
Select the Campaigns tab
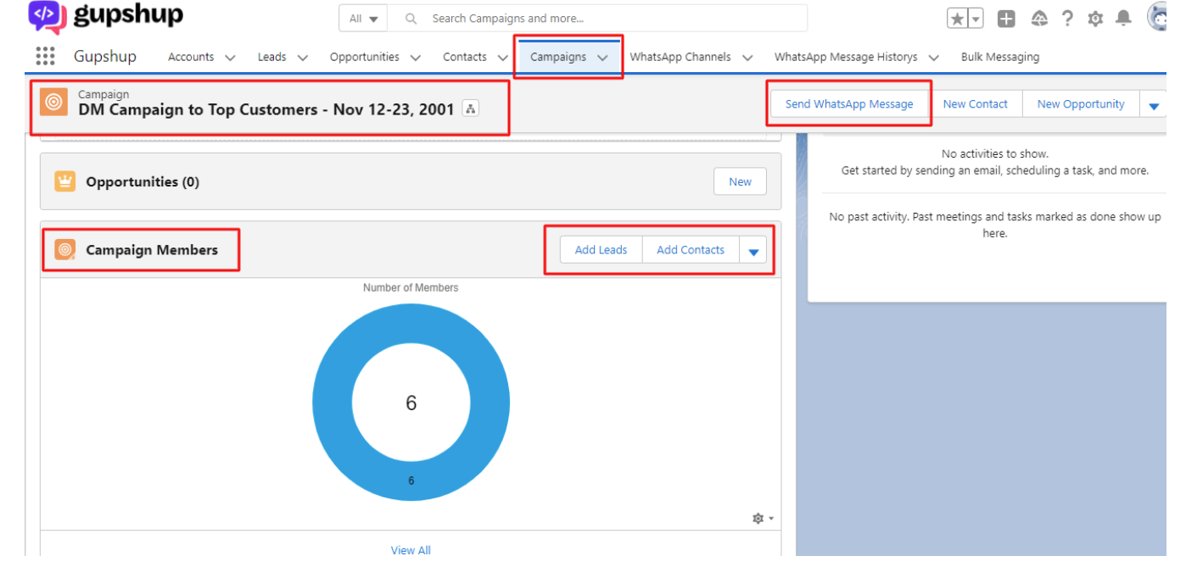[558, 57]
